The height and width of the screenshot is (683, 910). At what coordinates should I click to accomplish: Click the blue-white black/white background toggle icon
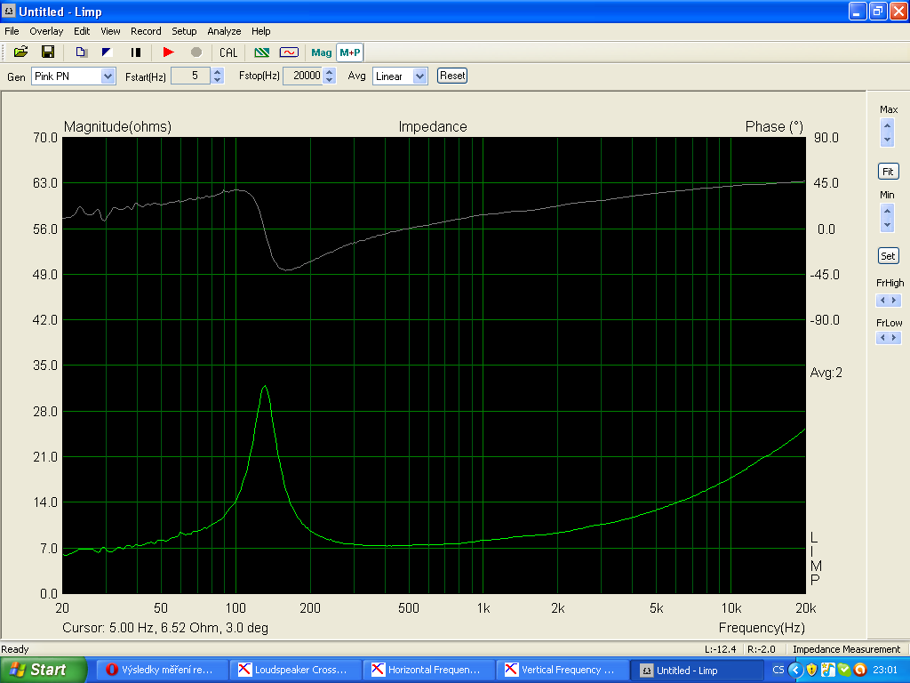pos(107,52)
